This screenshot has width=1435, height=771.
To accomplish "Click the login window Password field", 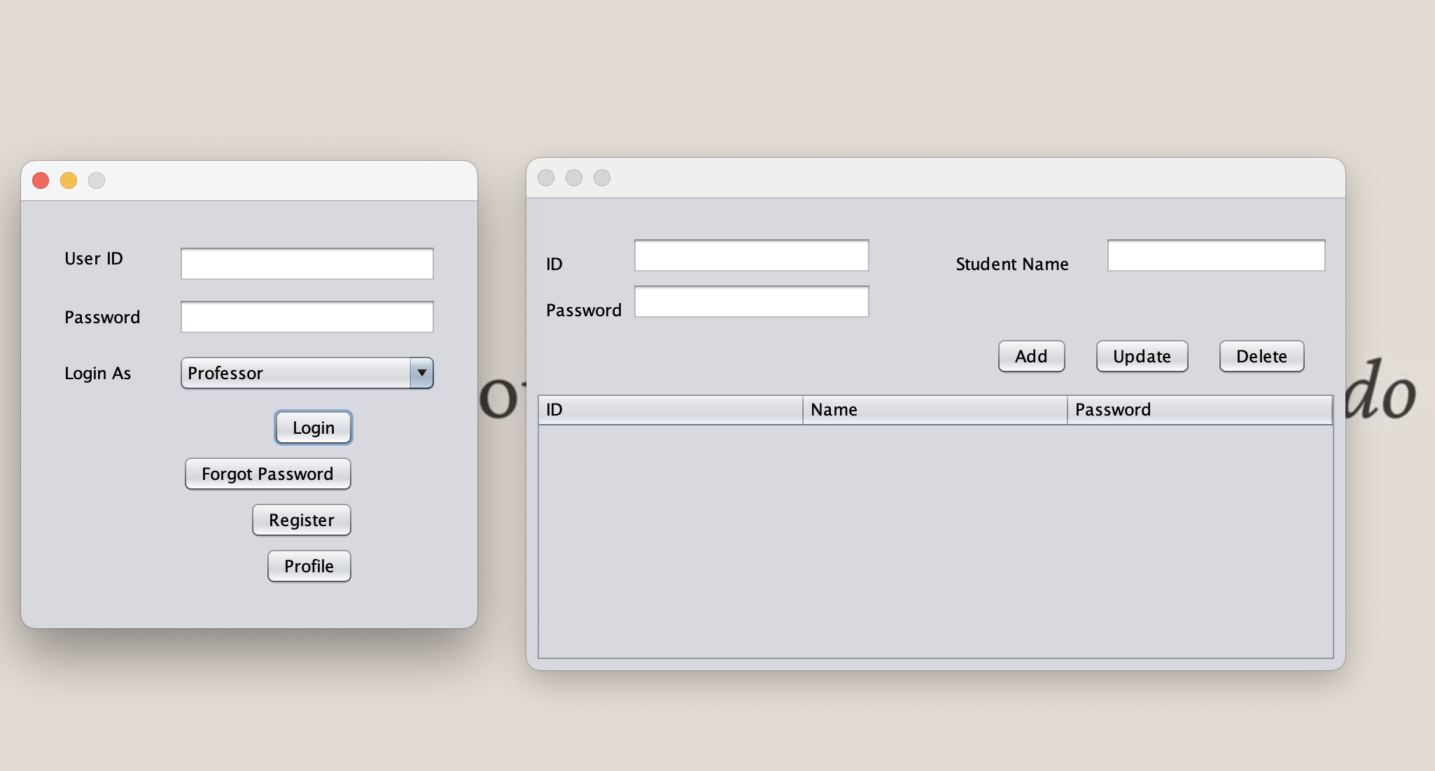I will (307, 317).
